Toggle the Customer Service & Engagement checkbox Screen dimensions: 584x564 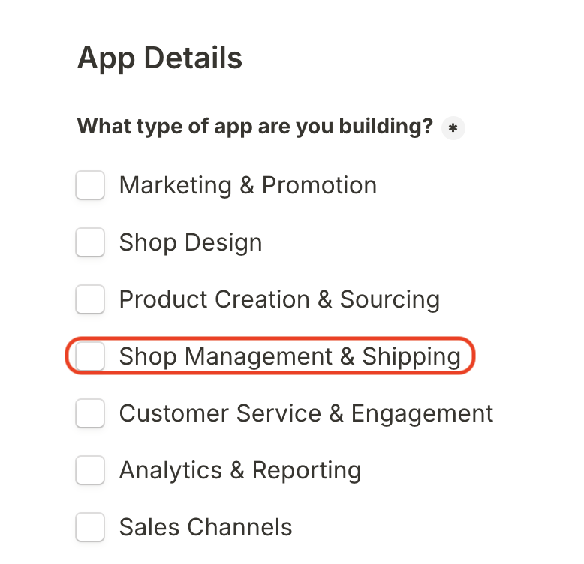[90, 413]
